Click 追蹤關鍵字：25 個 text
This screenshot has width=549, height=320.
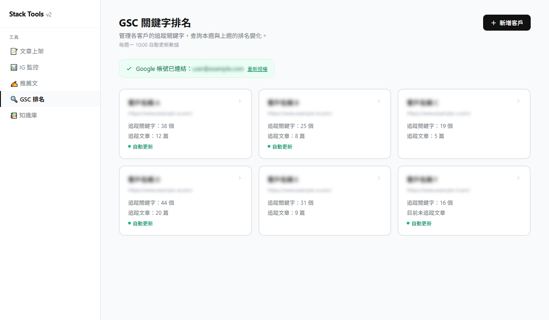pos(290,126)
